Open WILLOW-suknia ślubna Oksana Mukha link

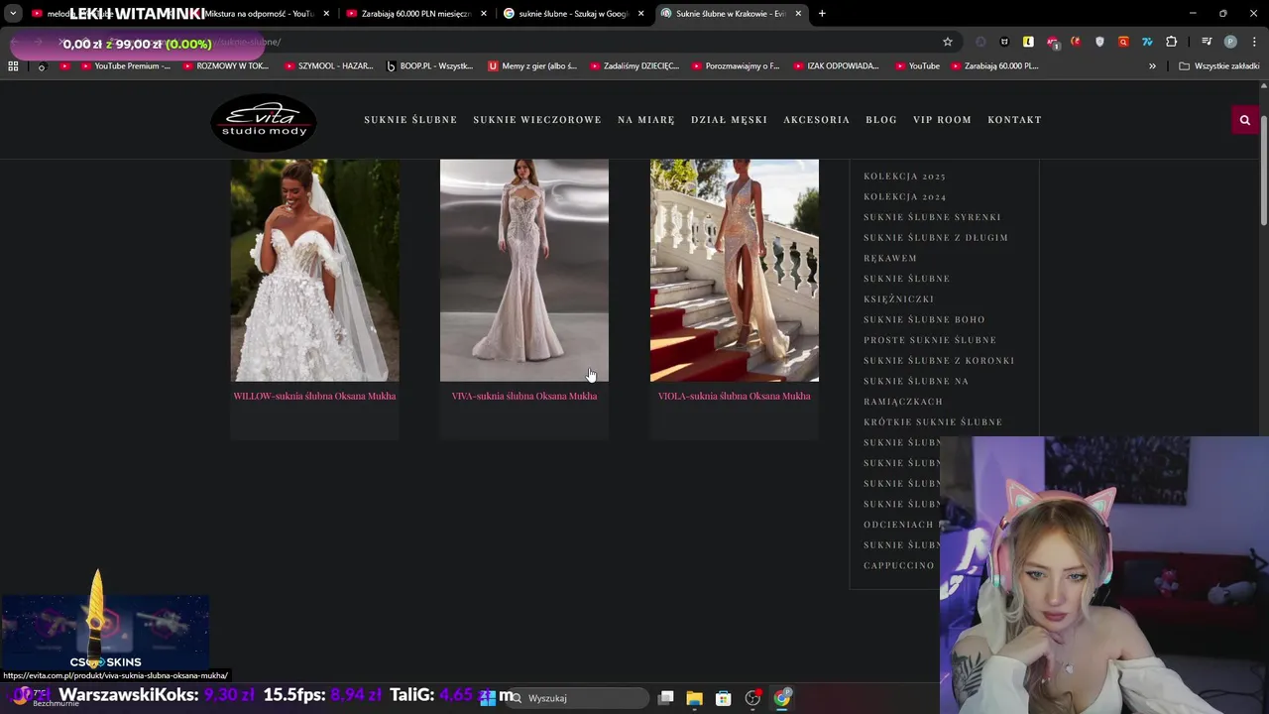[x=314, y=396]
